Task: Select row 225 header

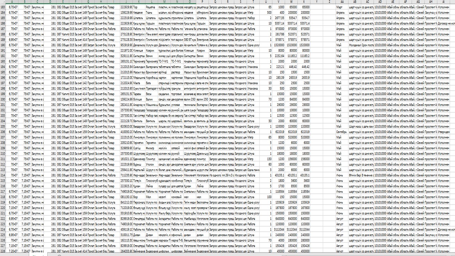Action: pos(3,235)
